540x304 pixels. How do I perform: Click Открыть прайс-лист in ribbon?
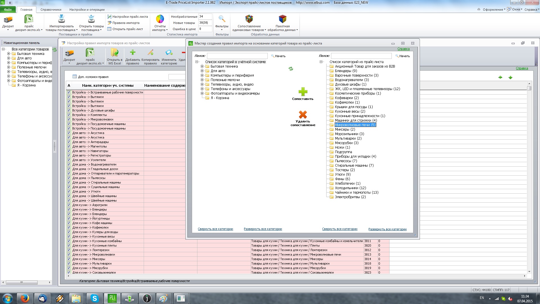coord(125,29)
